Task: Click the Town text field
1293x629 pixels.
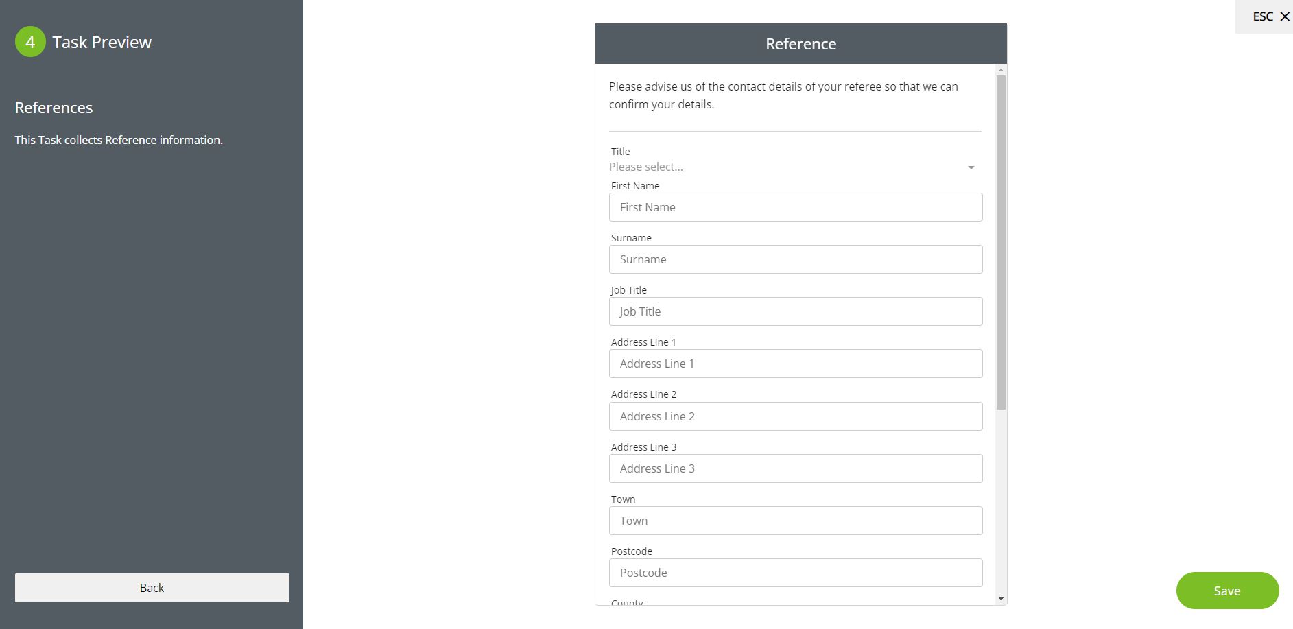Action: pyautogui.click(x=795, y=521)
